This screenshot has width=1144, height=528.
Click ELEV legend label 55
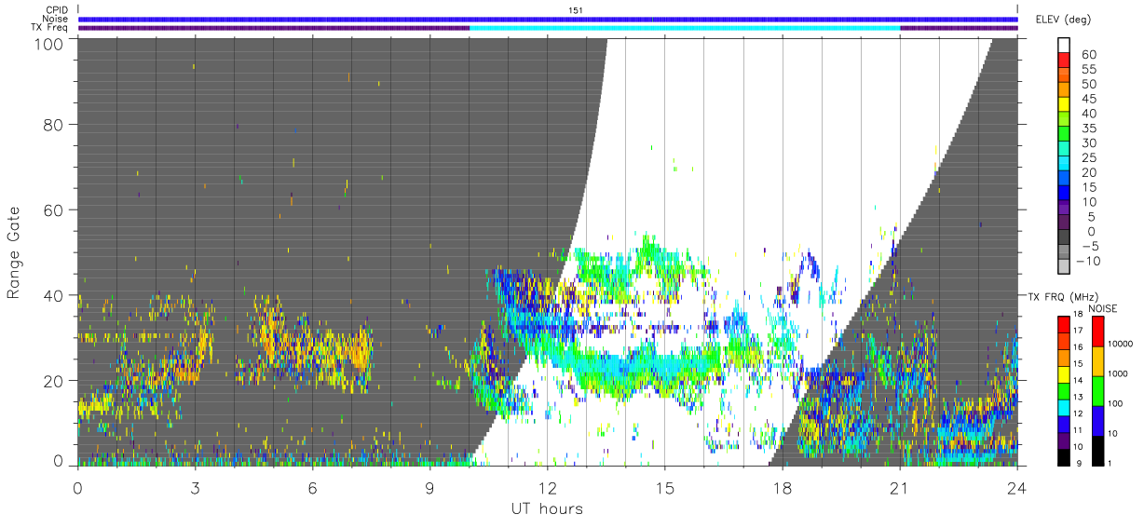[1087, 69]
